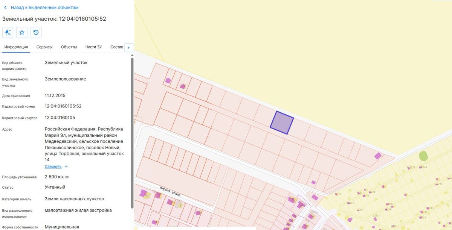
Task: Click the green circle marker on map
Action: point(424,155)
